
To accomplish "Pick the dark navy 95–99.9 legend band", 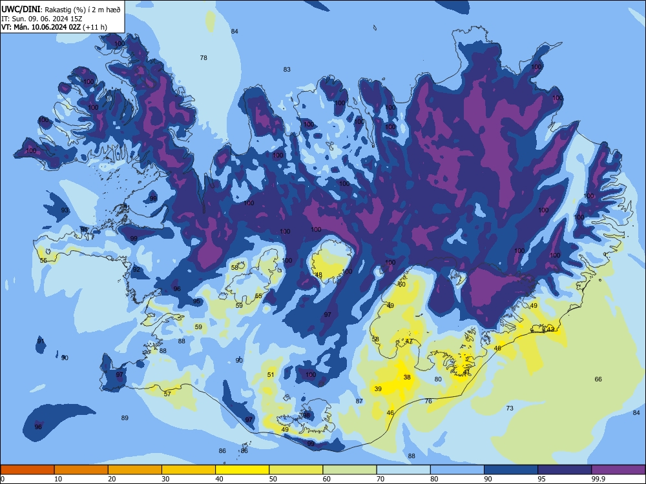I will point(565,470).
